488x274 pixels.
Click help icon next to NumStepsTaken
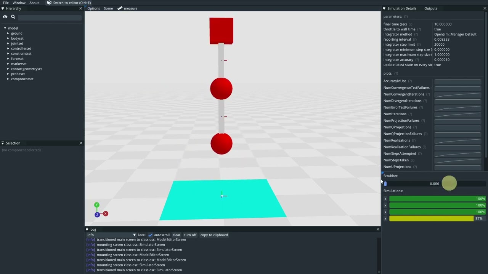tap(413, 160)
